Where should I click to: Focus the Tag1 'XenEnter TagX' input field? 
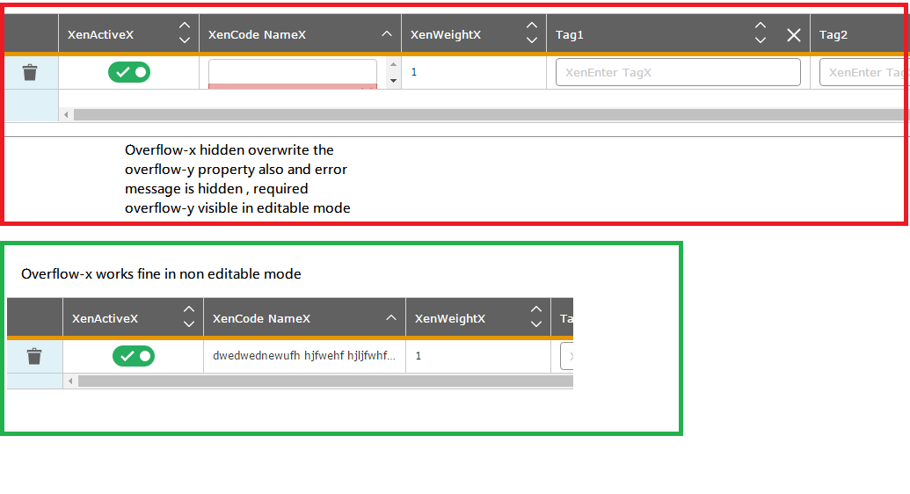tap(678, 72)
